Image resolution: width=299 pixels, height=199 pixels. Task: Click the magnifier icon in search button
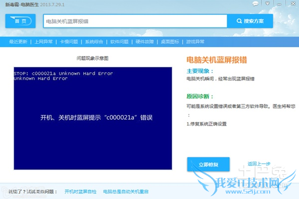click(239, 21)
